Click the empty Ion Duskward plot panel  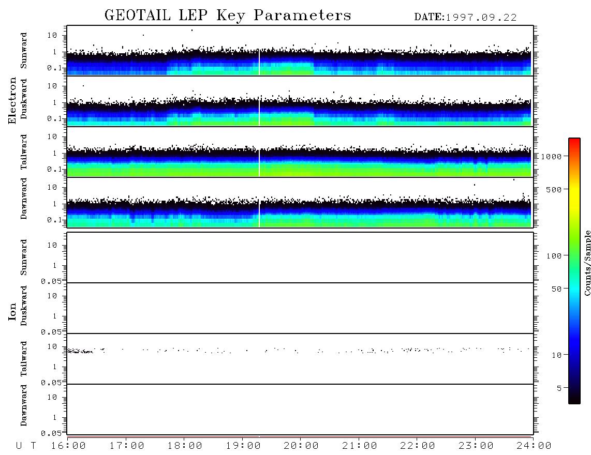pos(300,308)
